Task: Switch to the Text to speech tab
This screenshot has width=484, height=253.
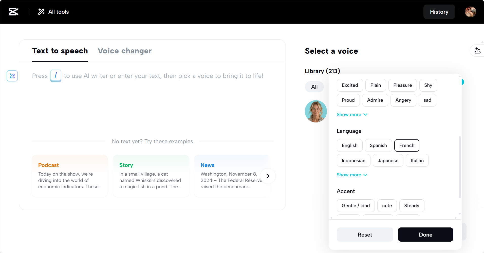Action: tap(60, 51)
